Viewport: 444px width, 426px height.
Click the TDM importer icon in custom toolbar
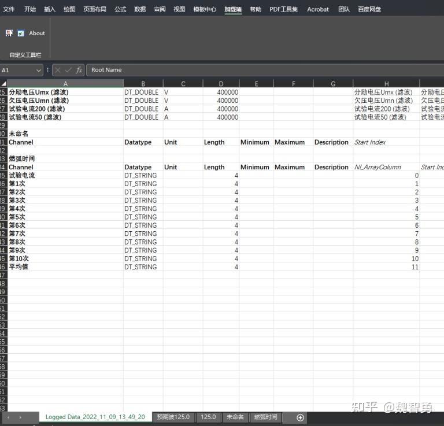pos(9,33)
